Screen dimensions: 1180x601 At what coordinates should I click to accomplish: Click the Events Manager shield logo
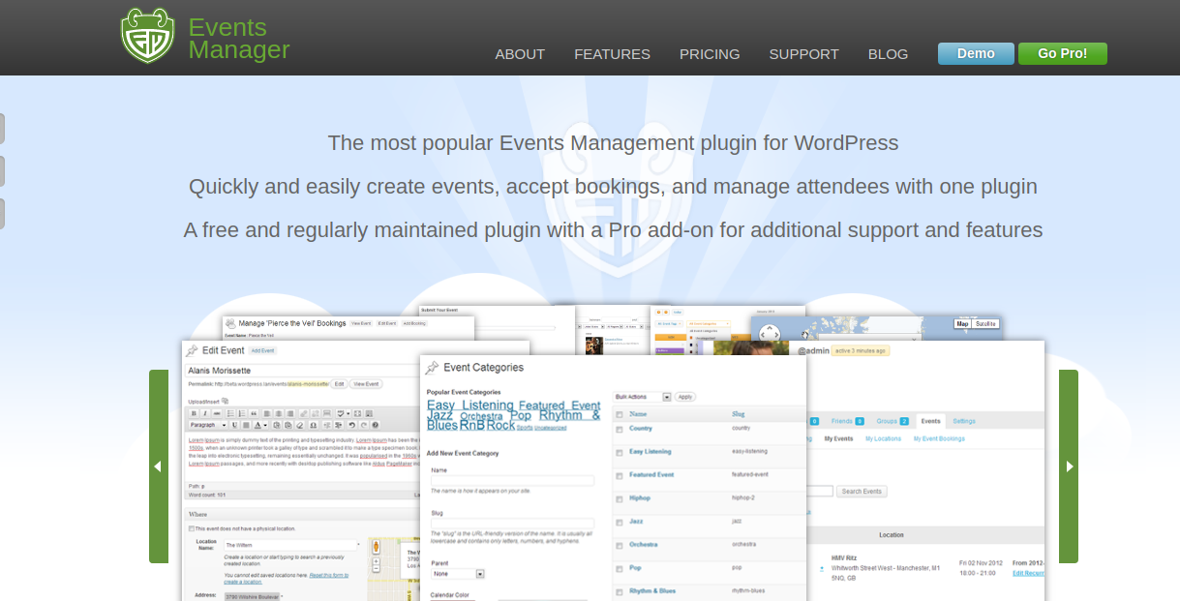[147, 36]
